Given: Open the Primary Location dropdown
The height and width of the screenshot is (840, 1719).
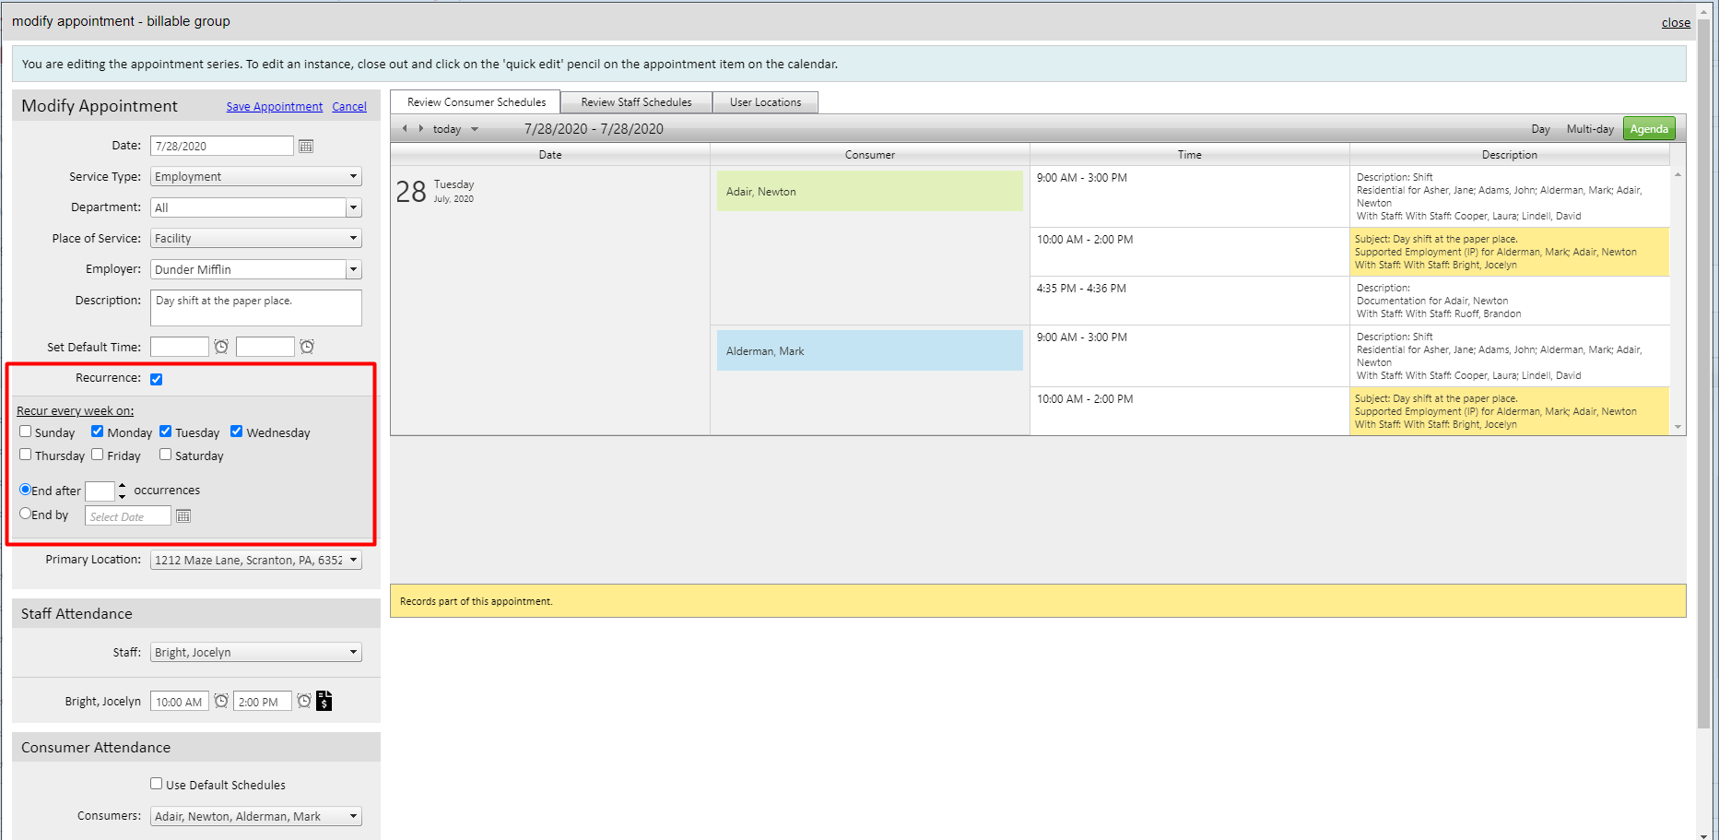Looking at the screenshot, I should [x=256, y=560].
